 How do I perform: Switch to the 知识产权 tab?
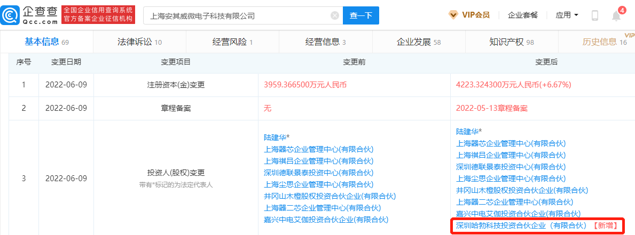512,42
